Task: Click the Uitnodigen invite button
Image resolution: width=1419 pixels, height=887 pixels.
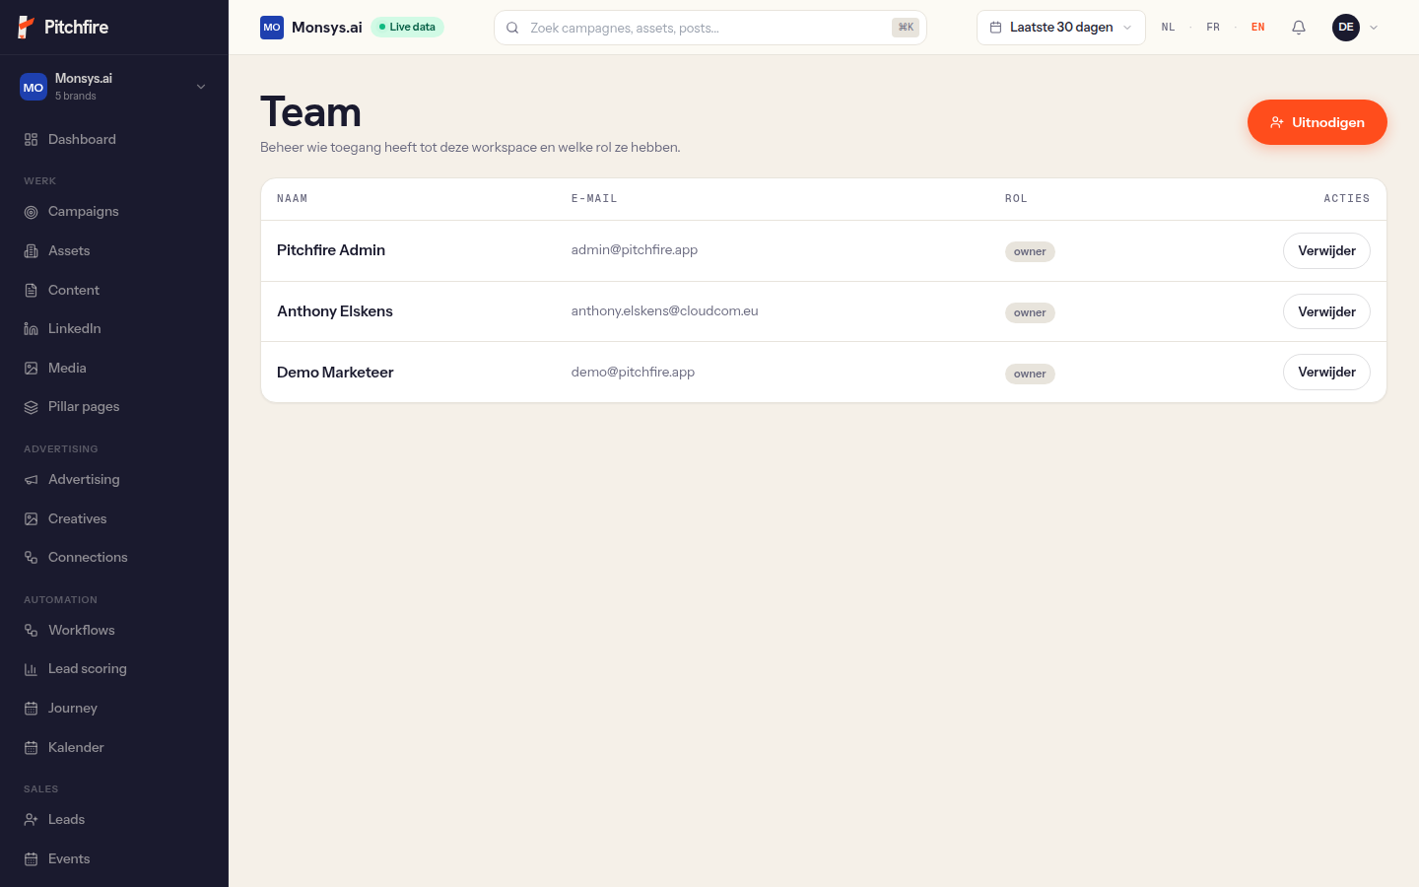Action: (x=1317, y=122)
